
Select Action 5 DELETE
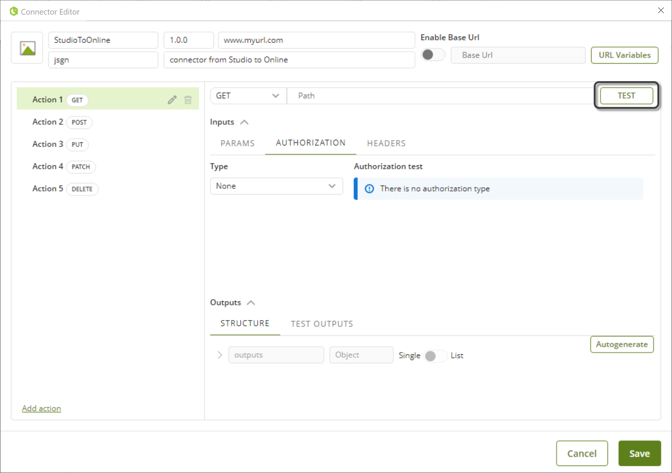click(x=108, y=189)
